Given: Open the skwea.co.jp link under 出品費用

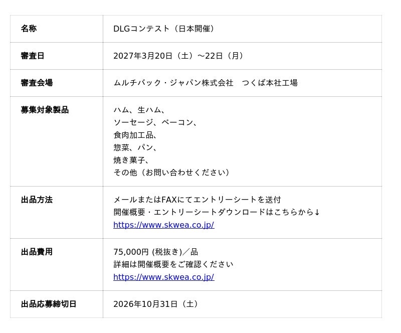Looking at the screenshot, I should point(164,277).
